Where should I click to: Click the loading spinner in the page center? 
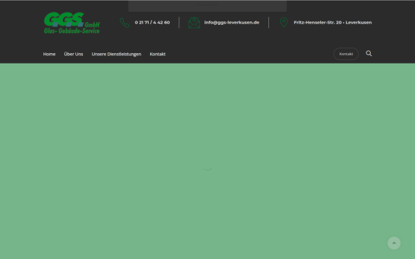click(207, 164)
